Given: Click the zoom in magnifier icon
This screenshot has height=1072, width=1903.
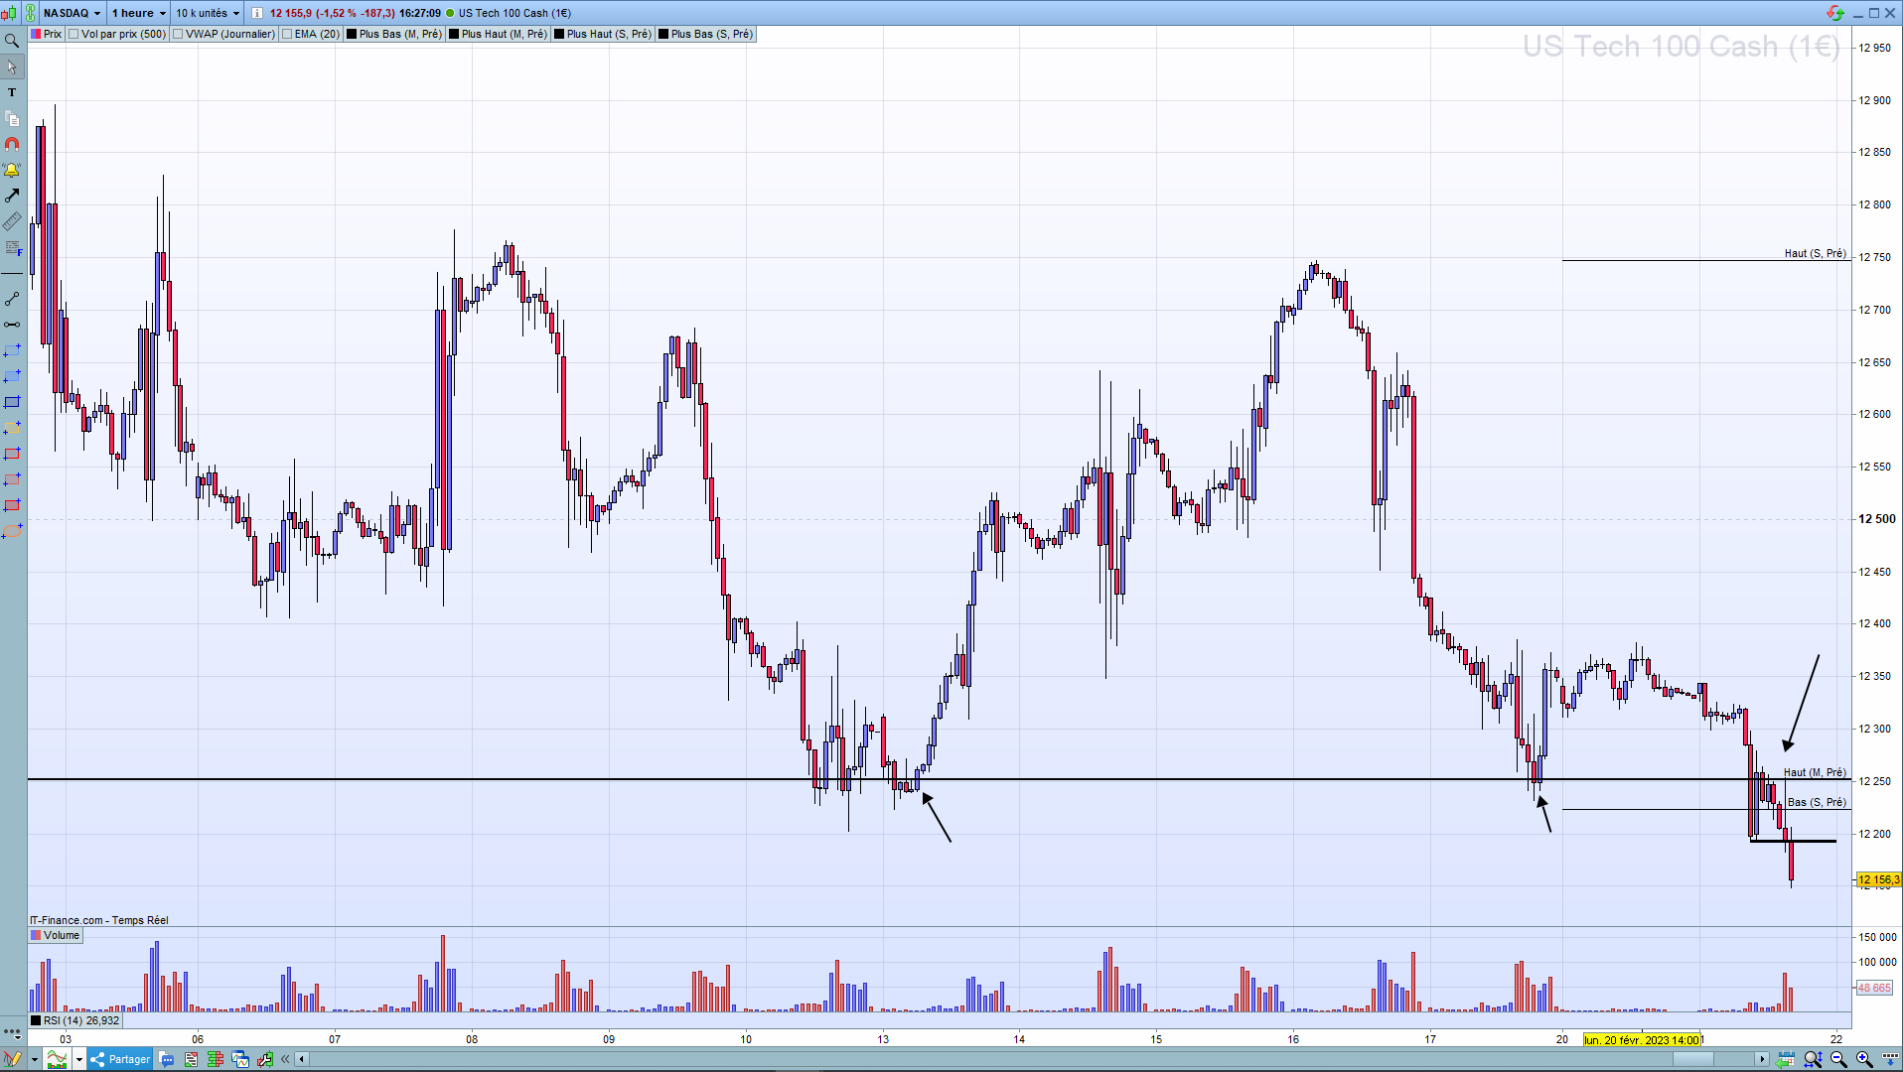Looking at the screenshot, I should [x=1864, y=1059].
